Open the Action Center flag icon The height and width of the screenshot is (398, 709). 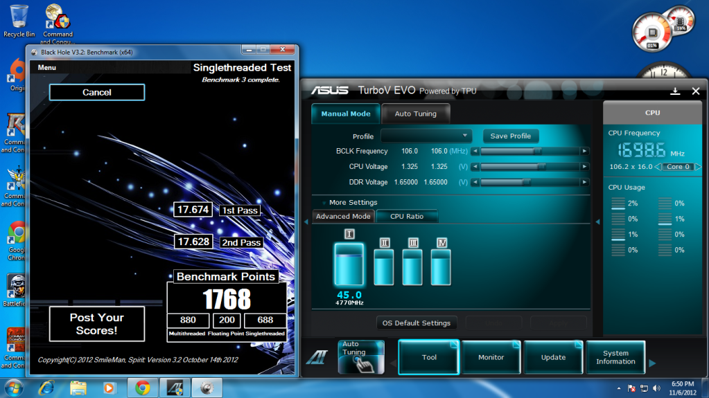[x=631, y=388]
